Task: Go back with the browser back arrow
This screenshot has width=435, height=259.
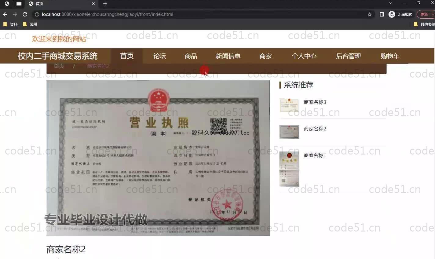Action: coord(5,14)
